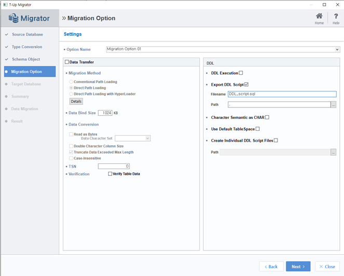Image resolution: width=344 pixels, height=276 pixels.
Task: Click the Type Conversion checkmark icon
Action: 7,47
